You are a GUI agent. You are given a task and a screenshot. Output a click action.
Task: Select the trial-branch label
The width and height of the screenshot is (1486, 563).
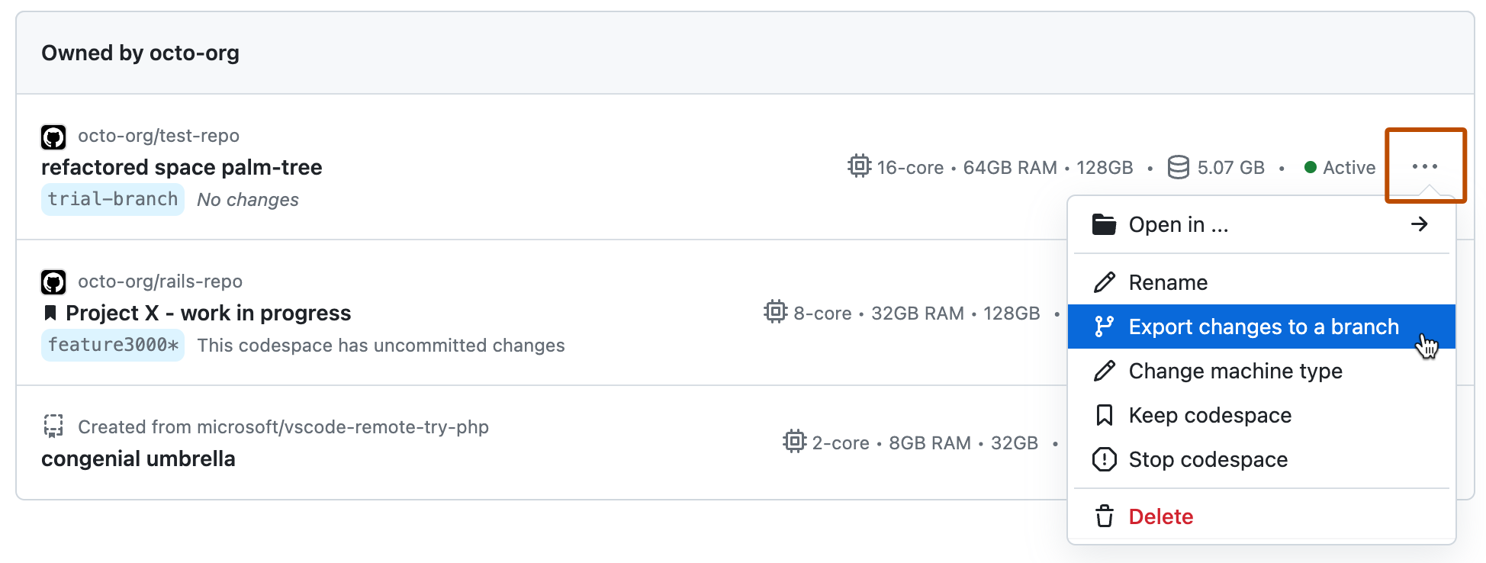tap(112, 199)
